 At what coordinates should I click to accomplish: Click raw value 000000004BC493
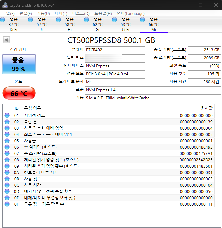click(196, 147)
